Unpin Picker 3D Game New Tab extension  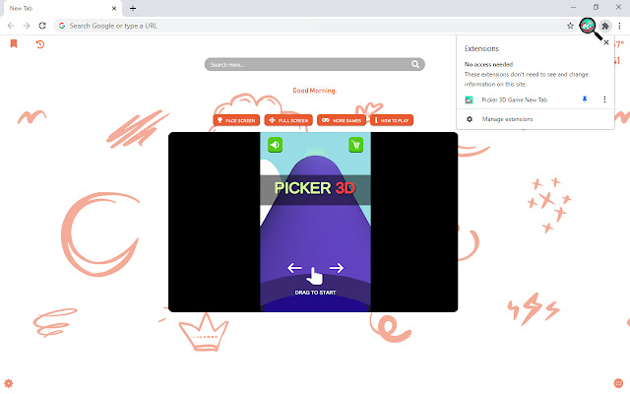click(x=585, y=99)
